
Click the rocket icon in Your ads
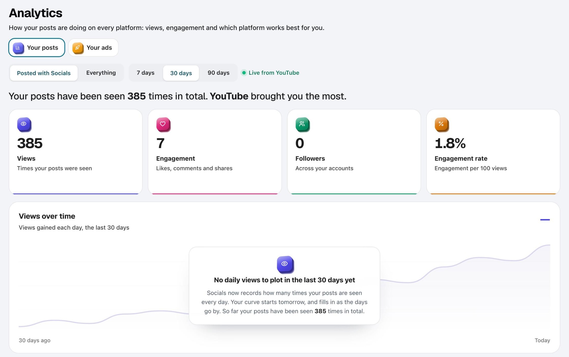[78, 48]
